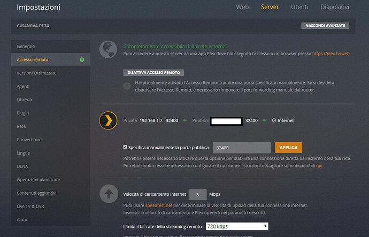Open Rete settings section
369x237 pixels.
coord(50,126)
